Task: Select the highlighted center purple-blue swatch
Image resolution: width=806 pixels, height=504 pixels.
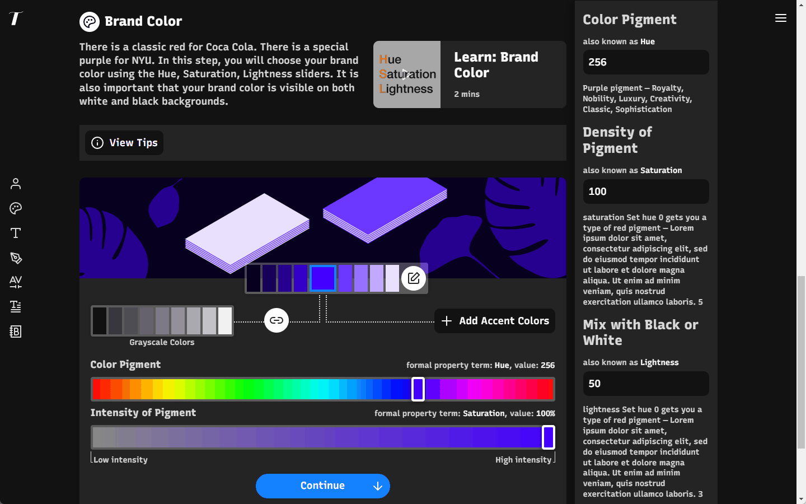Action: tap(323, 278)
